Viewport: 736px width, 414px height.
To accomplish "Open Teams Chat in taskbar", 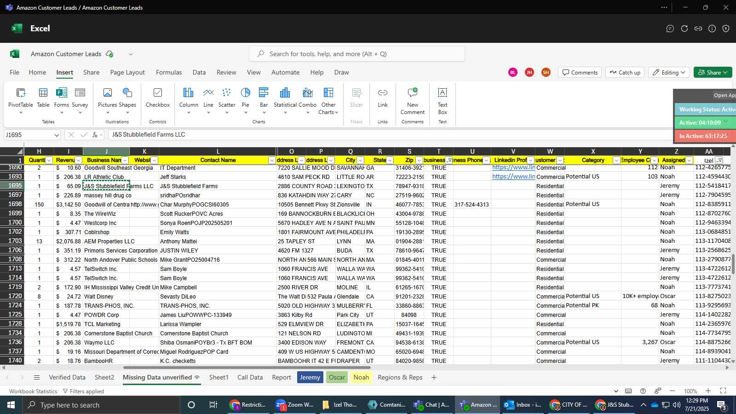I will [431, 405].
